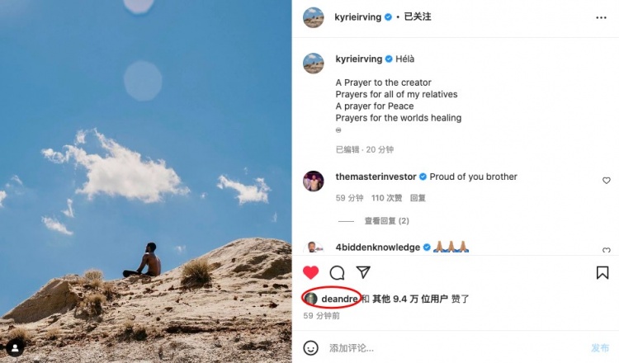The height and width of the screenshot is (363, 619).
Task: Open the emoji picker smiley icon
Action: (x=310, y=348)
